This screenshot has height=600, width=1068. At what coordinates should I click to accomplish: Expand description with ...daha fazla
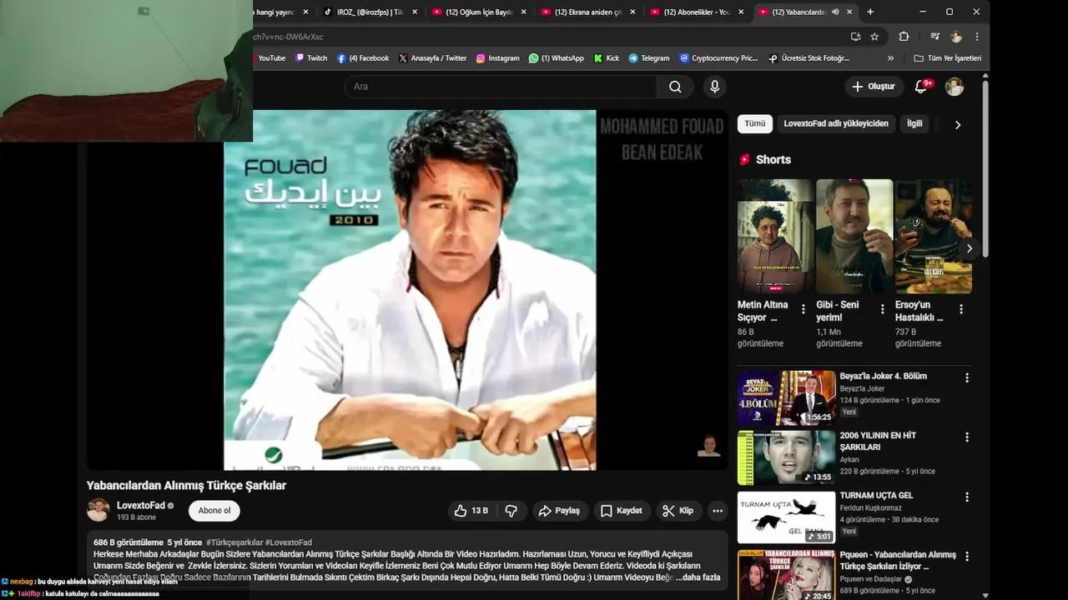pyautogui.click(x=698, y=577)
